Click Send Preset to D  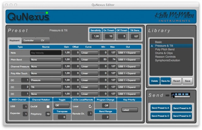182,116
